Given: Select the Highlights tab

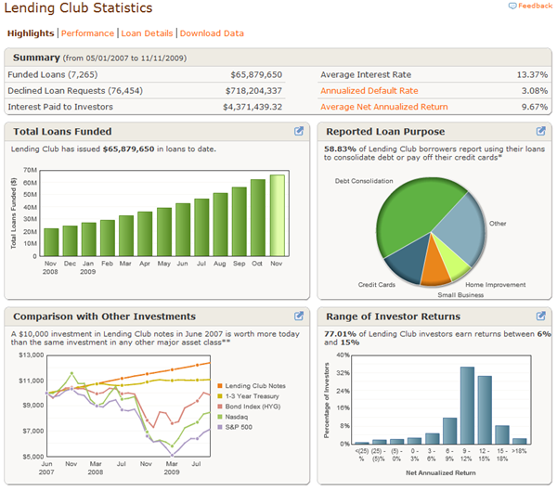Looking at the screenshot, I should pyautogui.click(x=31, y=33).
